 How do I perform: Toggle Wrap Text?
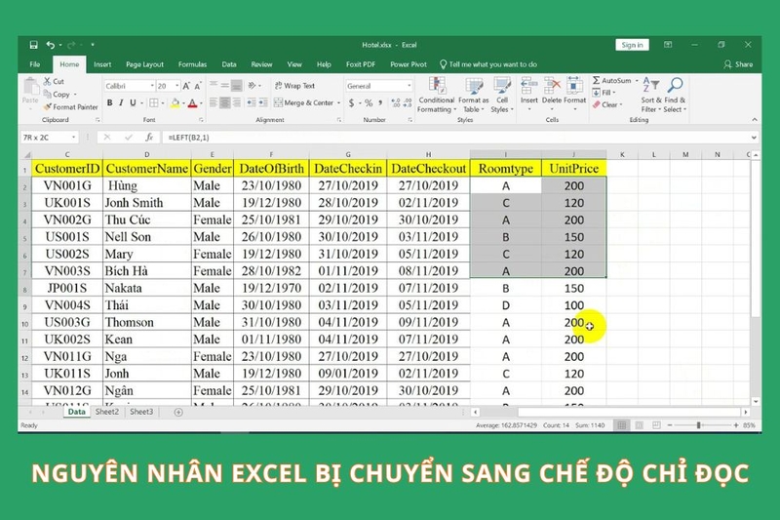[294, 86]
